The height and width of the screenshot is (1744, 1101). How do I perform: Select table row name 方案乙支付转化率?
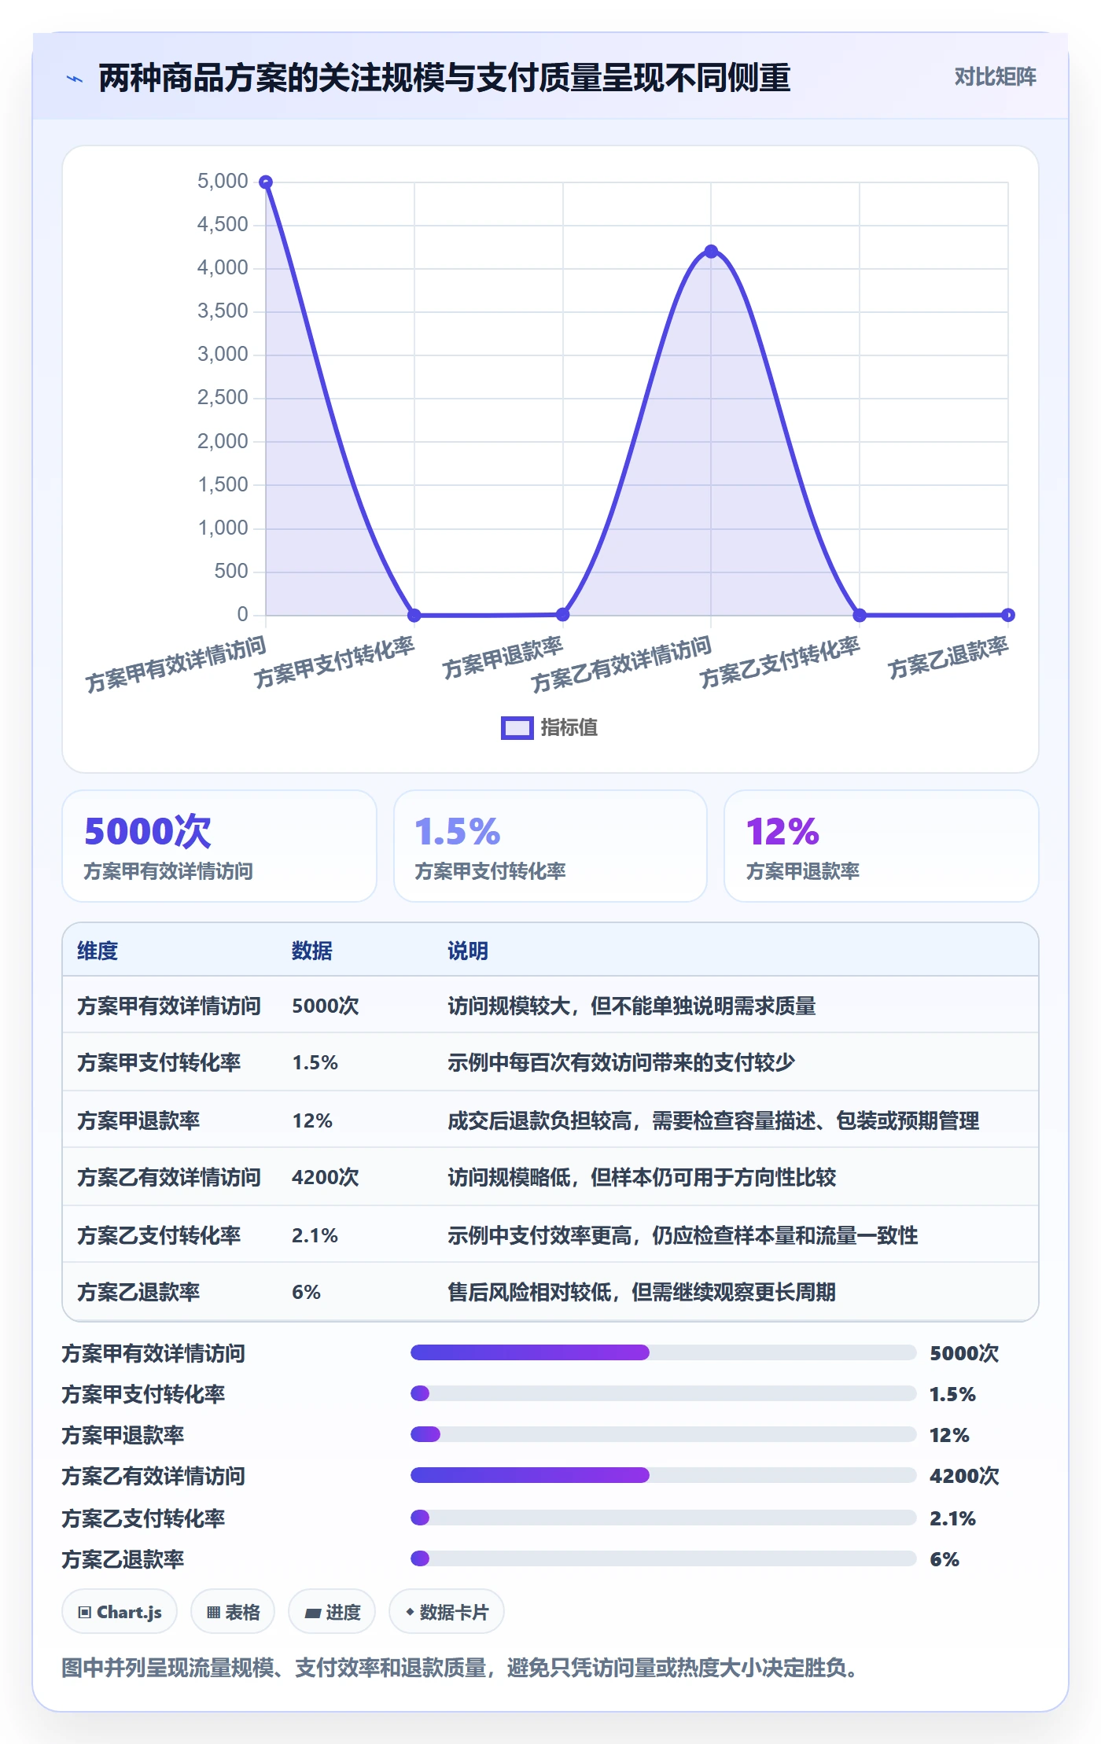click(159, 1235)
